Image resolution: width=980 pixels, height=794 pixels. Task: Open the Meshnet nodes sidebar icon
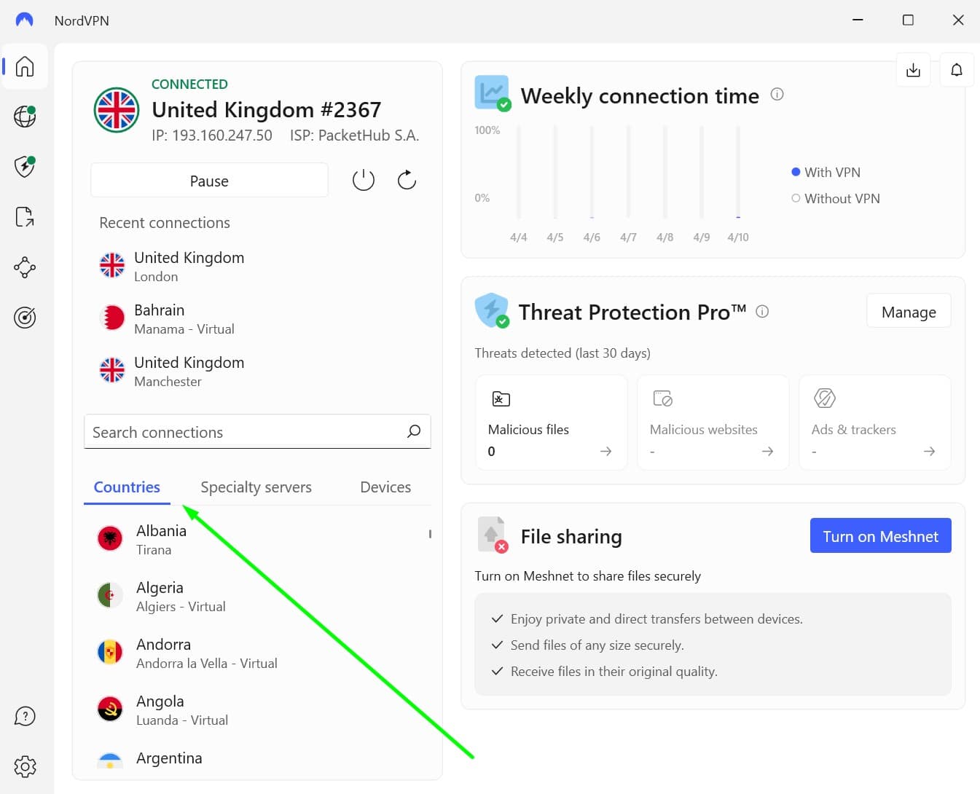[25, 267]
